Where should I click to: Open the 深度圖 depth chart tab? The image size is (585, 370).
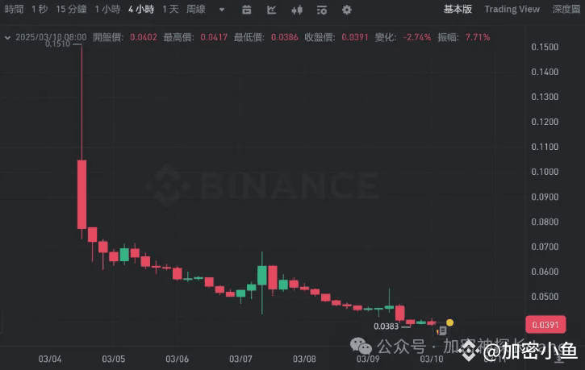click(x=566, y=10)
